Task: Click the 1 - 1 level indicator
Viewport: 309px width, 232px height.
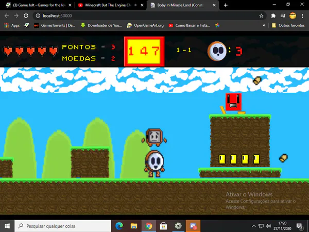Action: pyautogui.click(x=184, y=50)
